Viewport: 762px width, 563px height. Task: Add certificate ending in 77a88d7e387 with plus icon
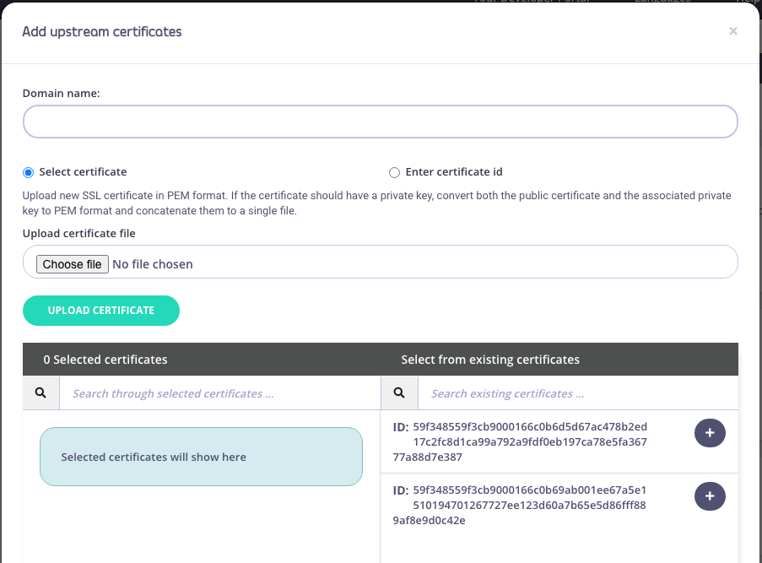point(709,433)
